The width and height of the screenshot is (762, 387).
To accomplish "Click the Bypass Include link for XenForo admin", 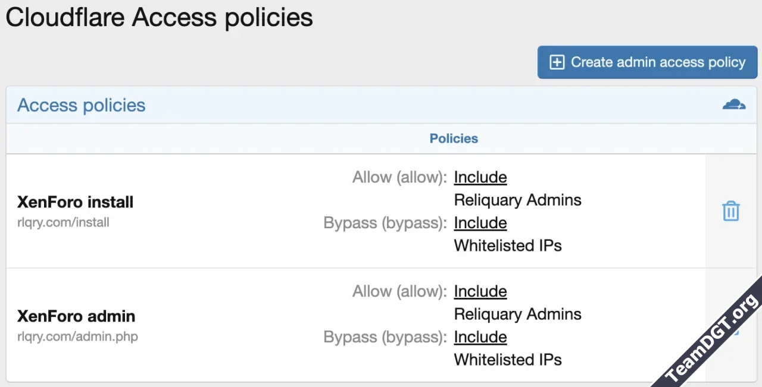I will [x=480, y=337].
